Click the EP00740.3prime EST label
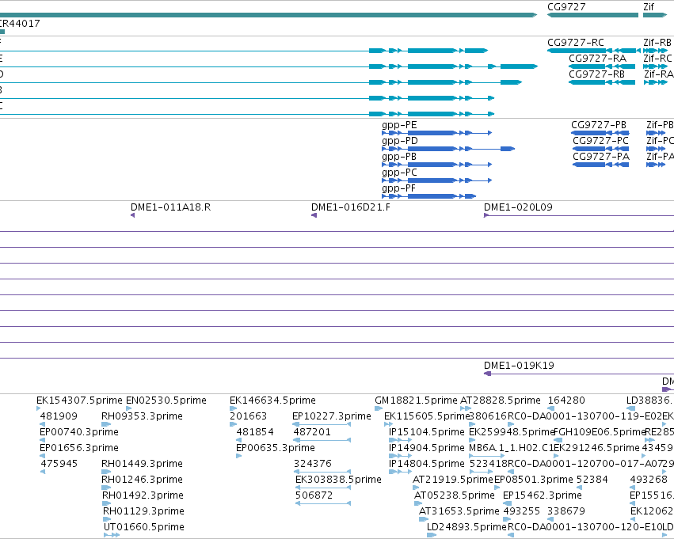This screenshot has height=539, width=674. coord(79,432)
